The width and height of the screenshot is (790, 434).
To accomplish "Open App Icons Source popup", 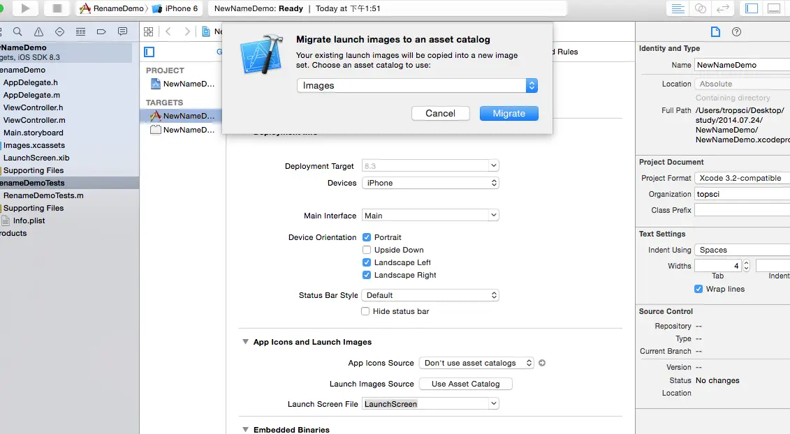I will 476,363.
